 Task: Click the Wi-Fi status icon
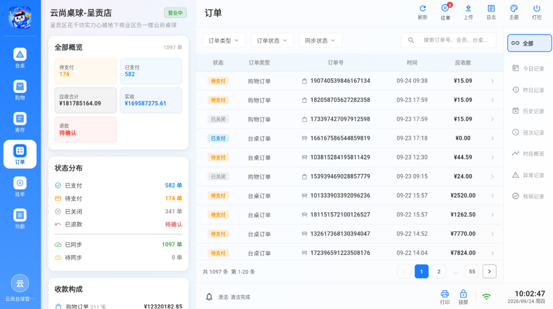486,297
